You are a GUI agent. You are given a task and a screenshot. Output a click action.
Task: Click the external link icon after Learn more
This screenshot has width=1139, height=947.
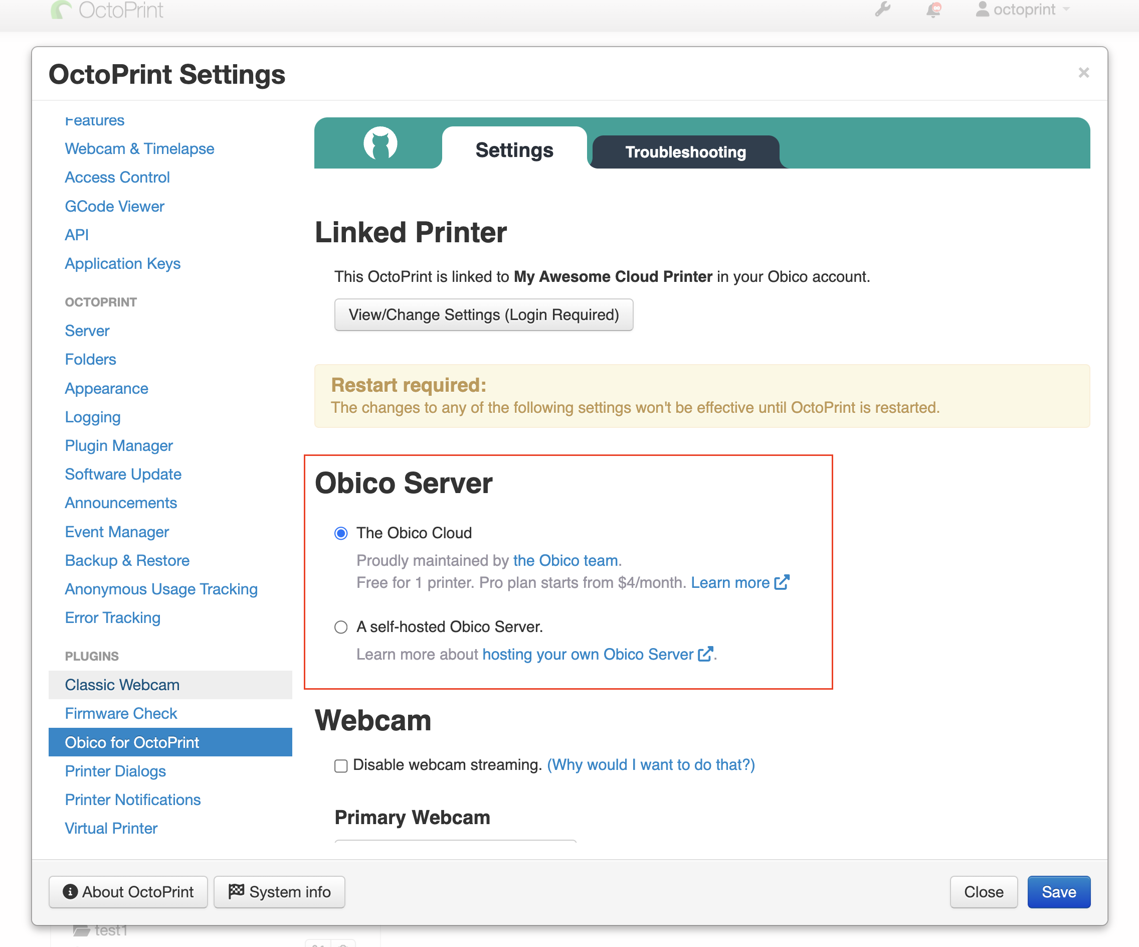point(782,582)
